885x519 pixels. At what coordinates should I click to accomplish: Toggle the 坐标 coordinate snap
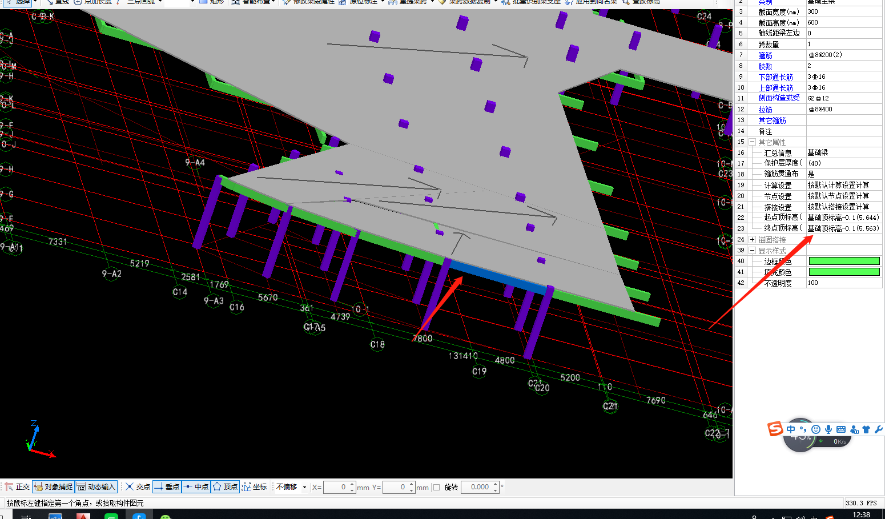tap(254, 487)
